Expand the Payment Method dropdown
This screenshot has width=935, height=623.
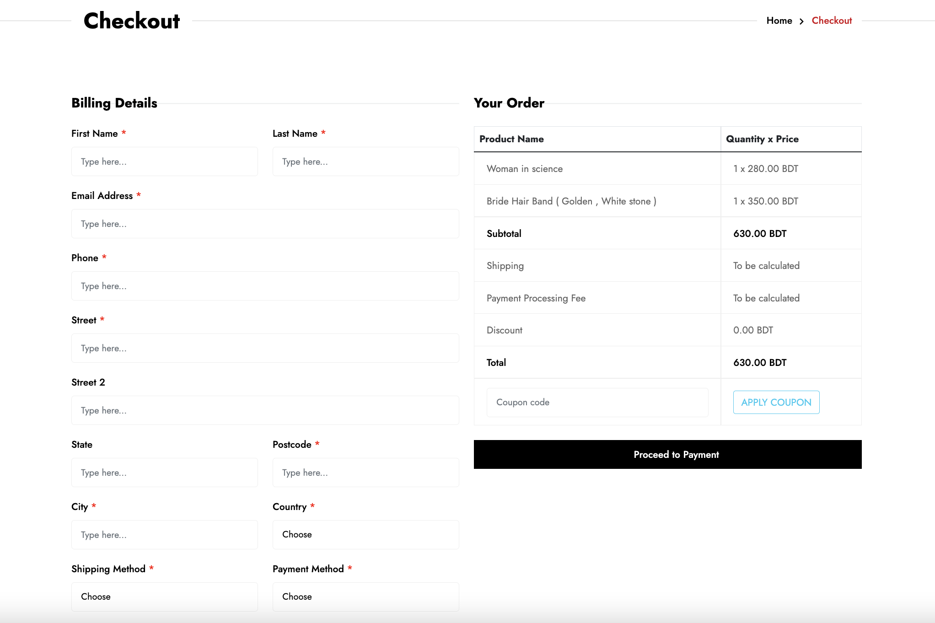pyautogui.click(x=366, y=597)
